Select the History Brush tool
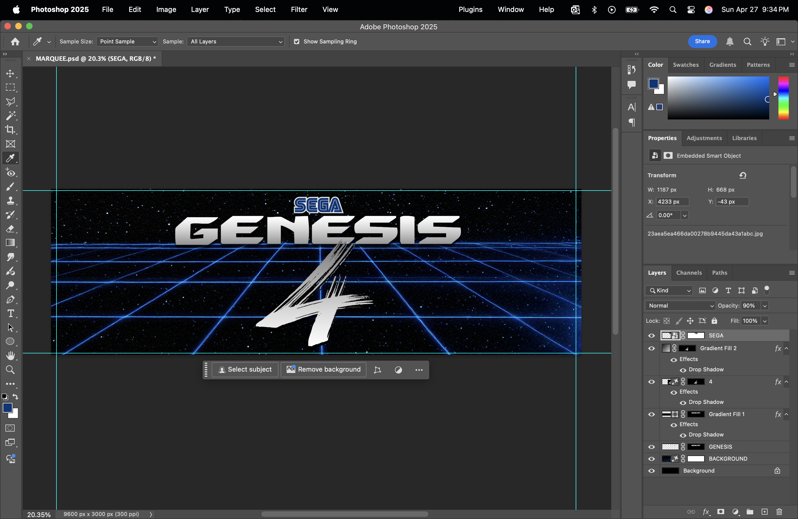The image size is (798, 519). [x=10, y=215]
